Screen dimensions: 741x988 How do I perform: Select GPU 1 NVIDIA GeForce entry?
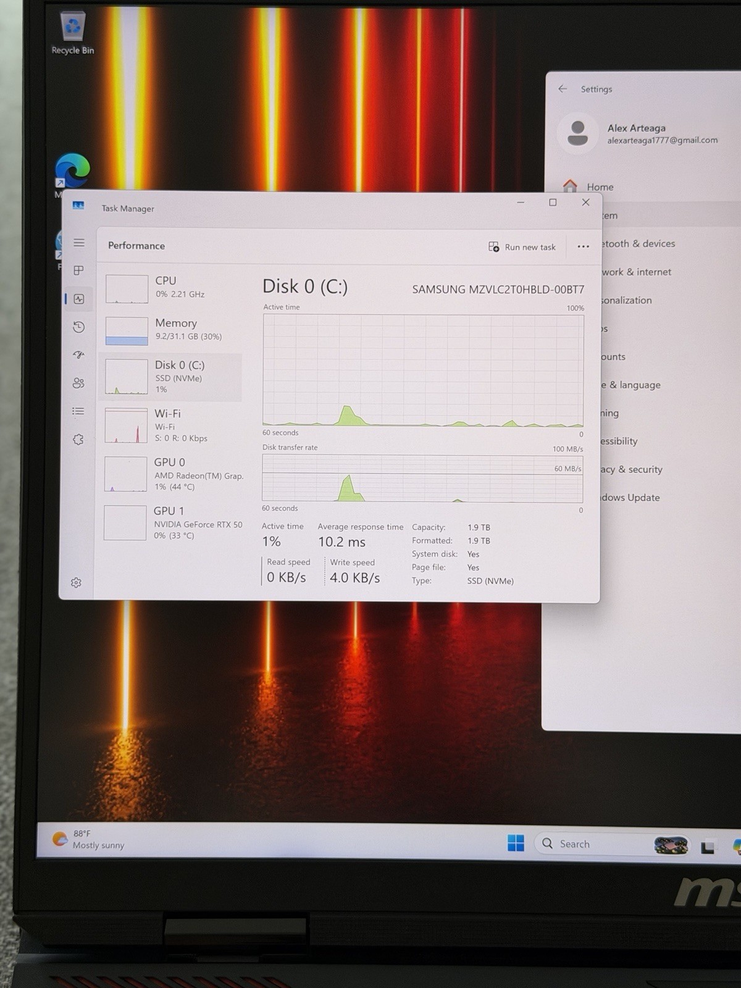click(172, 523)
